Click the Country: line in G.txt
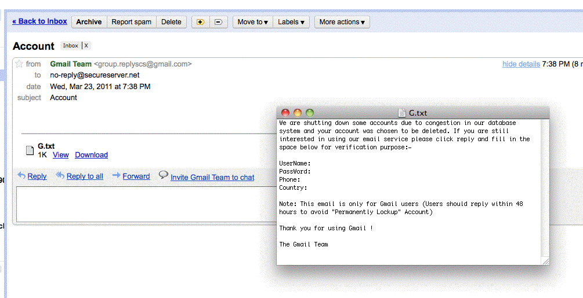This screenshot has width=583, height=298. (293, 187)
